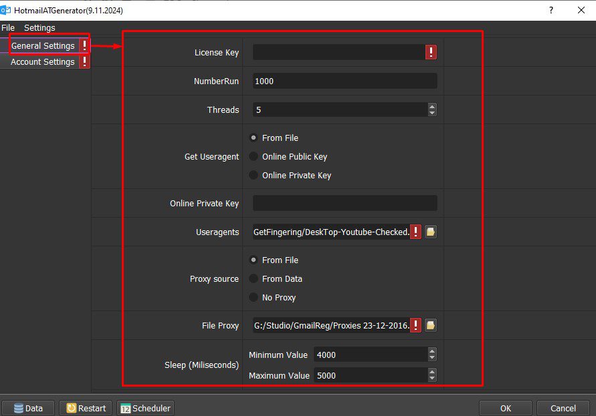Click the Threads value field
Viewport: 596px width, 416px height.
pyautogui.click(x=340, y=110)
